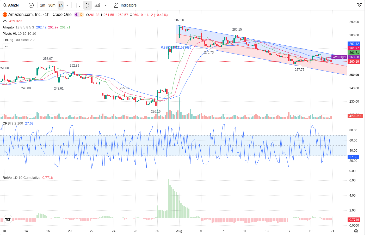Click the orange D data badge
The image size is (370, 248).
tap(81, 15)
